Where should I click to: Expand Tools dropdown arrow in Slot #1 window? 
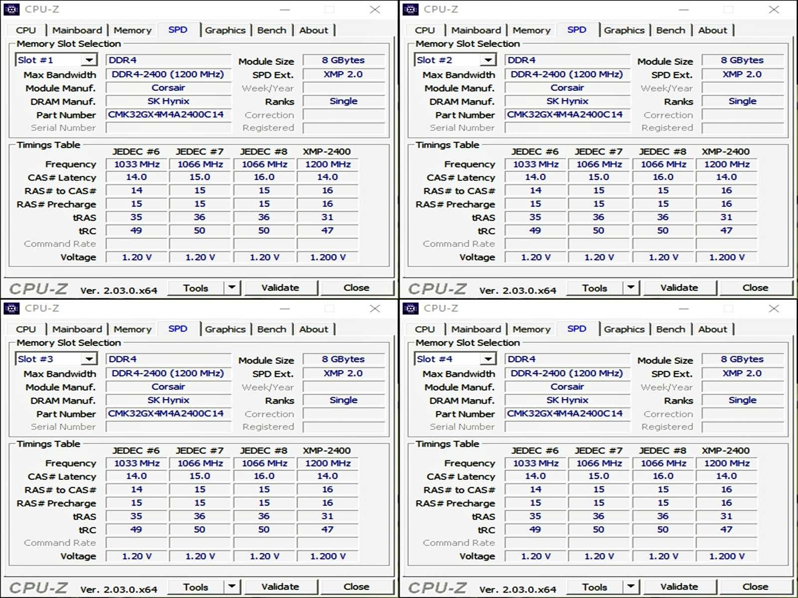(232, 288)
